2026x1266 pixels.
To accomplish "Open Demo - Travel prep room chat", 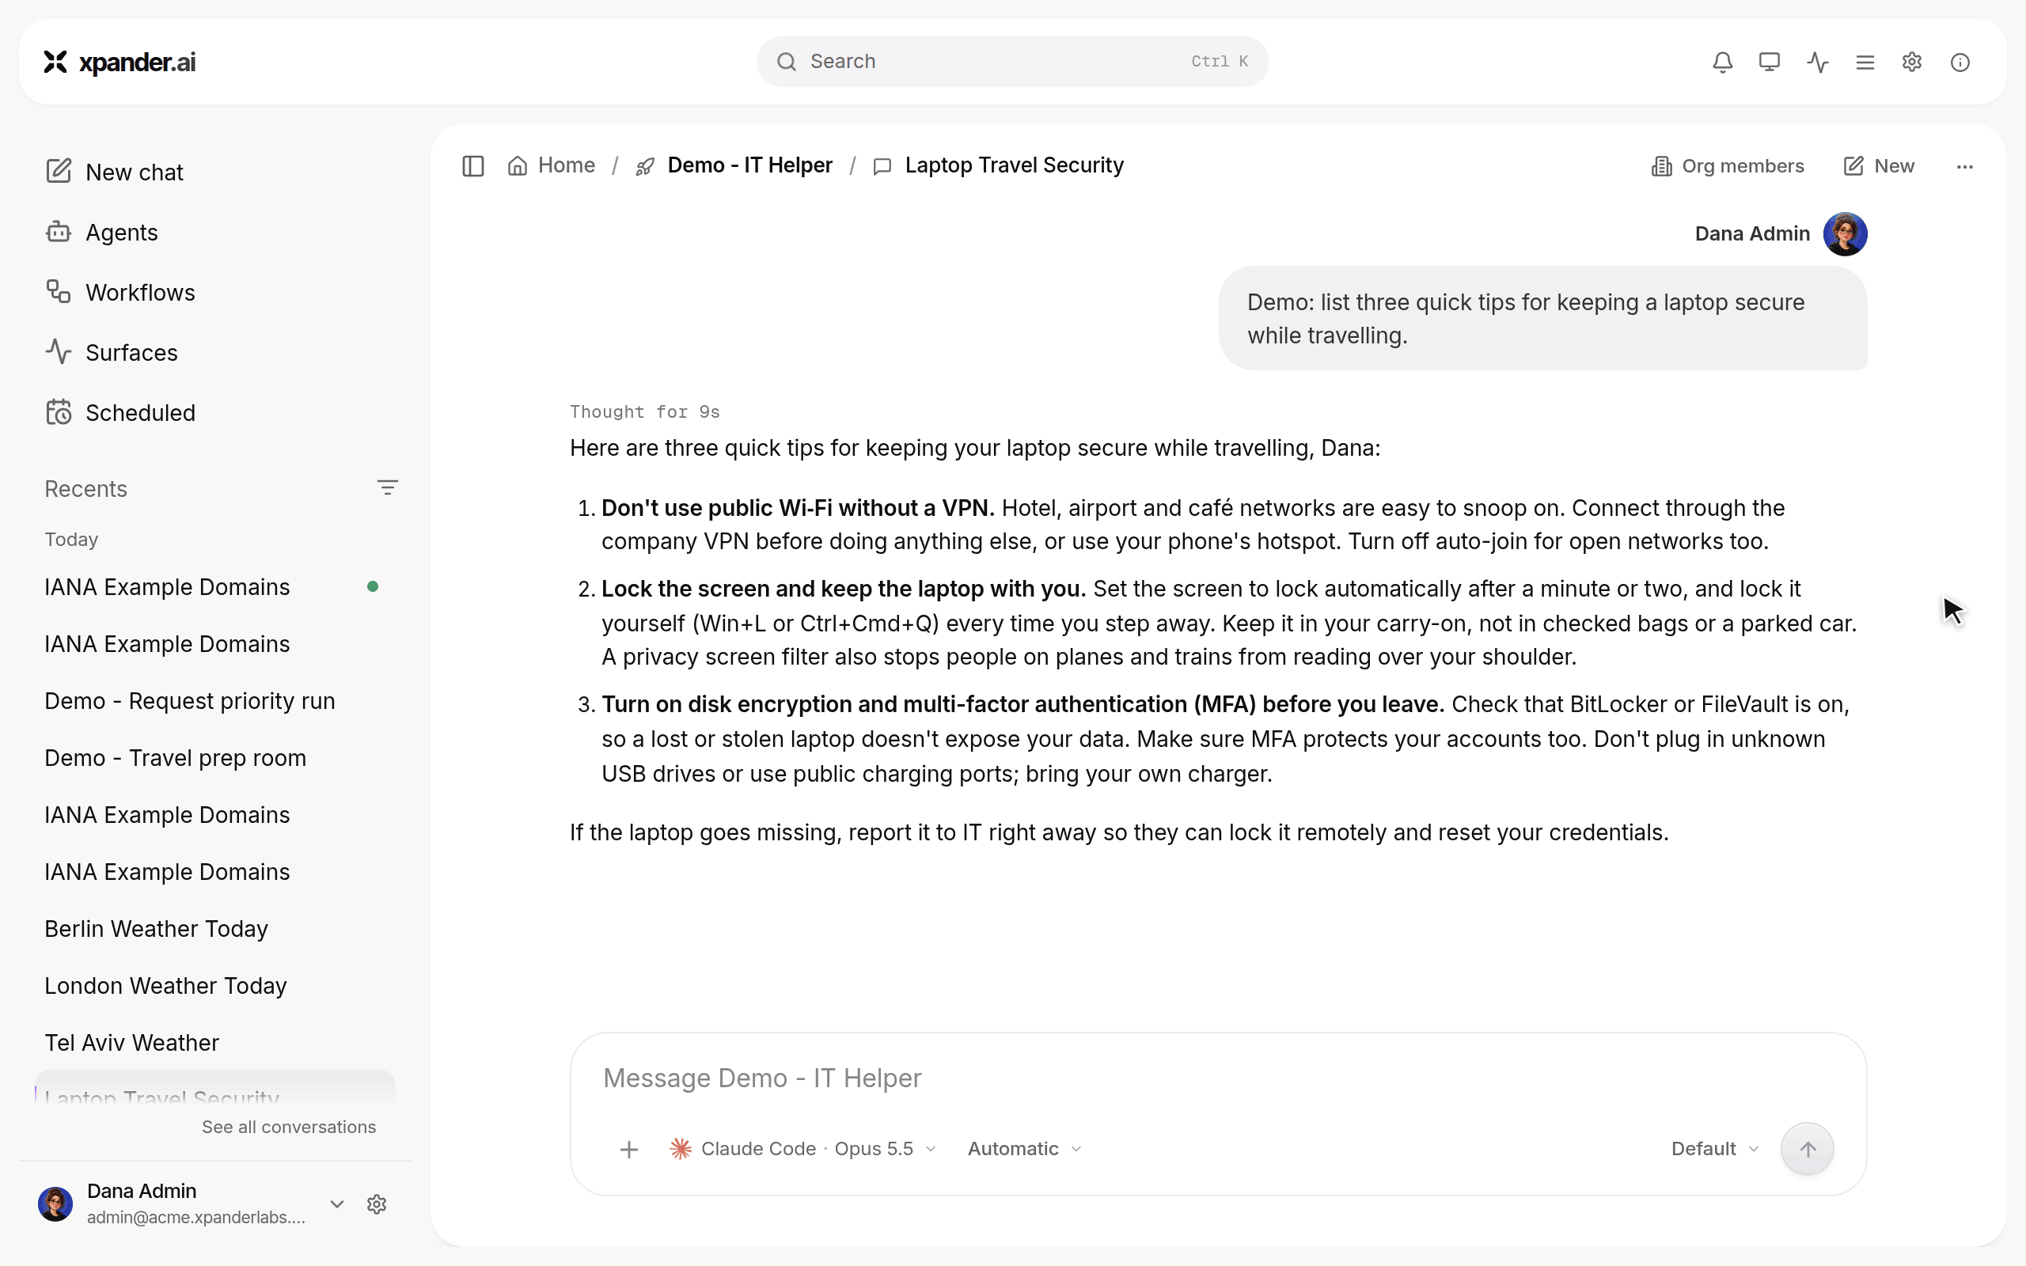I will point(215,758).
